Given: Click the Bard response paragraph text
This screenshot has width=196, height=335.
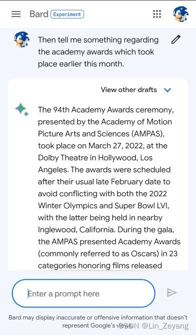Looking at the screenshot, I should tap(109, 187).
